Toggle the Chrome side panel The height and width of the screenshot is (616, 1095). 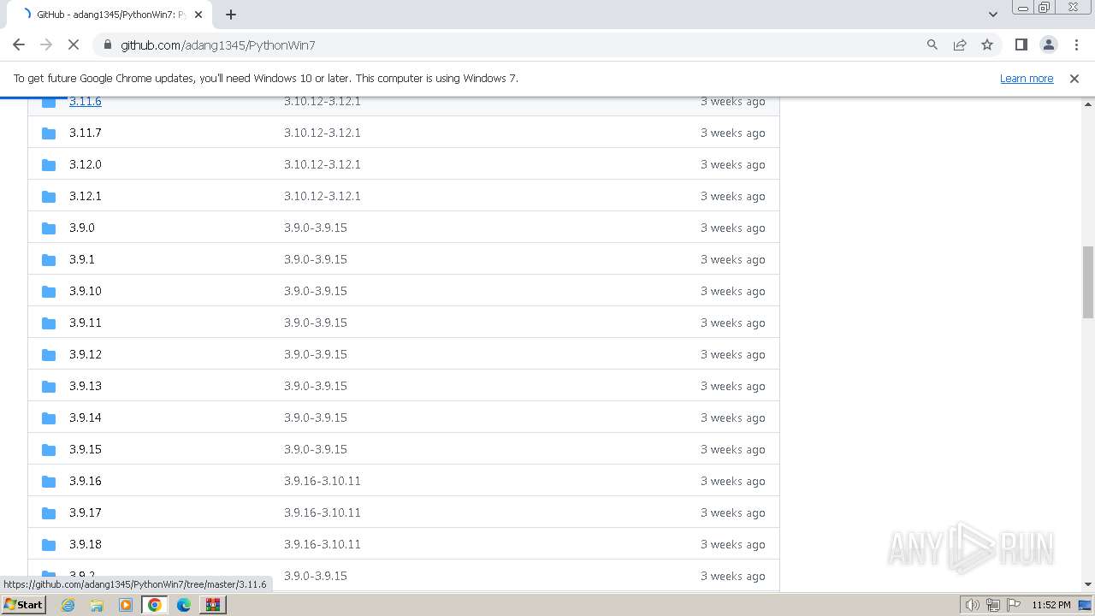click(x=1021, y=44)
